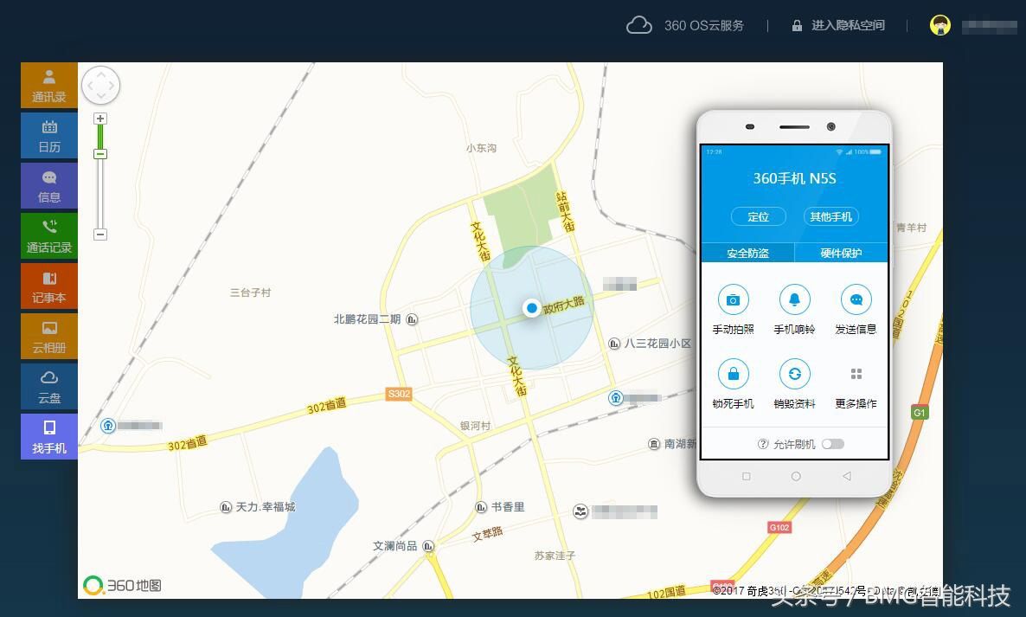
Task: Click the 文澜尚品 map marker
Action: (428, 546)
